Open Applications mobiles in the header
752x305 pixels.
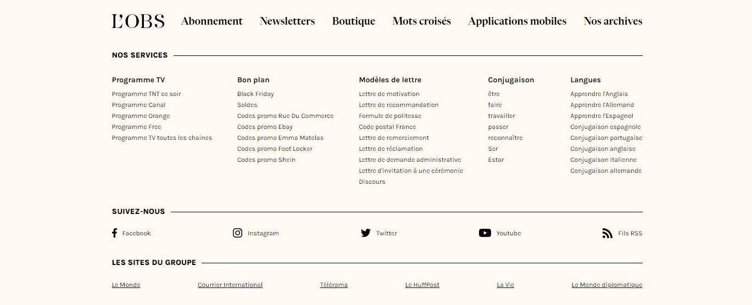click(517, 21)
